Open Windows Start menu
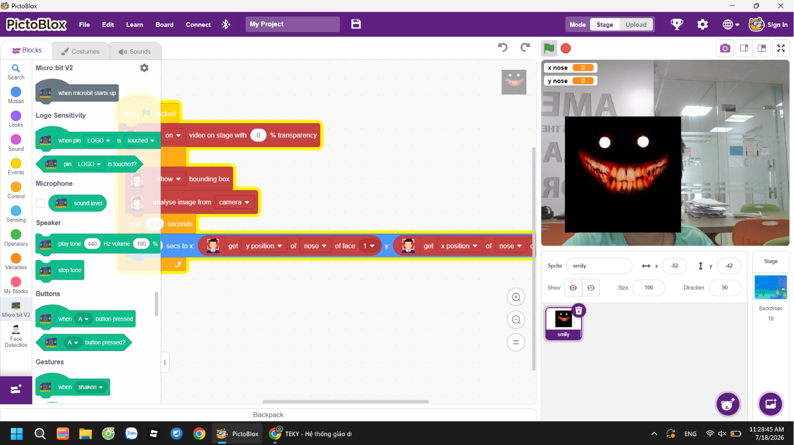 click(17, 434)
